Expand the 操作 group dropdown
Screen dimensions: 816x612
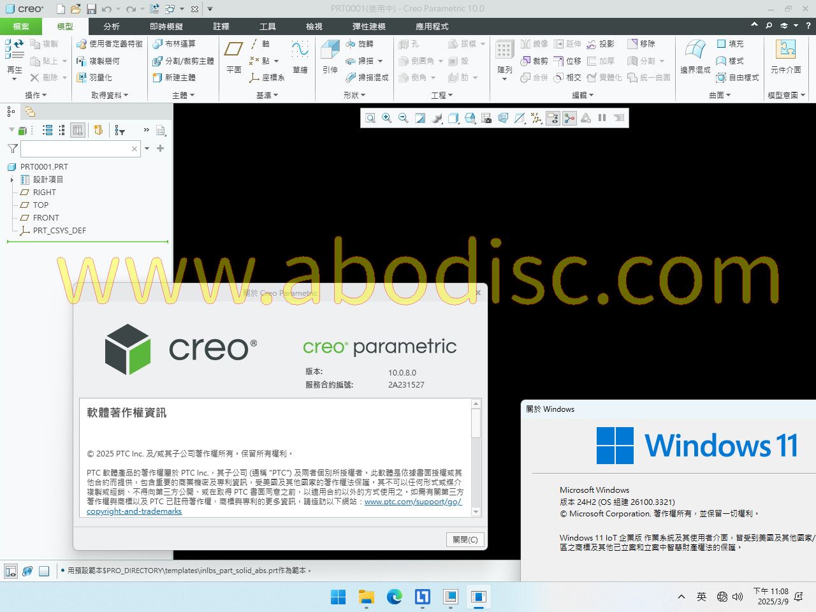[36, 95]
